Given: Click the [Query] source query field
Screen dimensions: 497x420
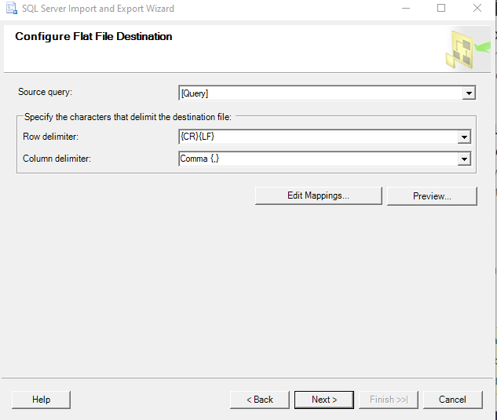Looking at the screenshot, I should 327,93.
